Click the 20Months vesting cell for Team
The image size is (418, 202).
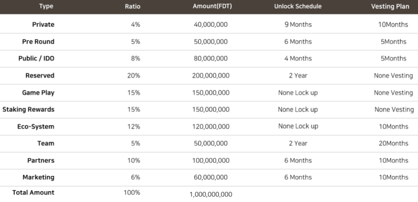pyautogui.click(x=393, y=143)
